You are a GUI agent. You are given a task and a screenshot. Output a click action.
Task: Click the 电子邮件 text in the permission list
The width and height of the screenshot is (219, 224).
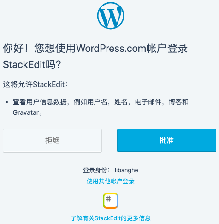coord(148,102)
